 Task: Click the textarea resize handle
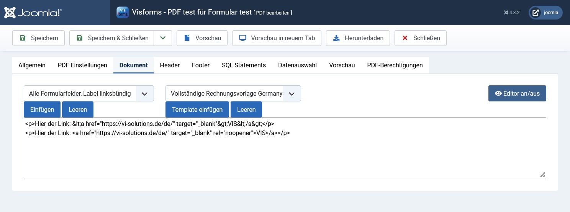(542, 174)
